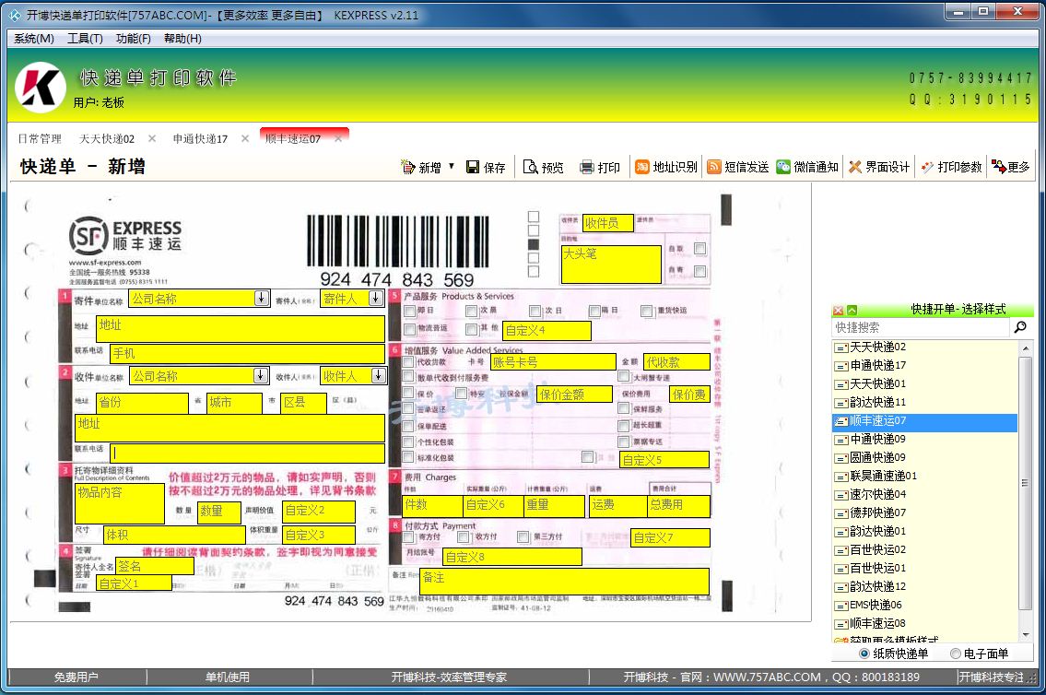Open the 新增 dropdown arrow
1046x695 pixels.
point(452,166)
